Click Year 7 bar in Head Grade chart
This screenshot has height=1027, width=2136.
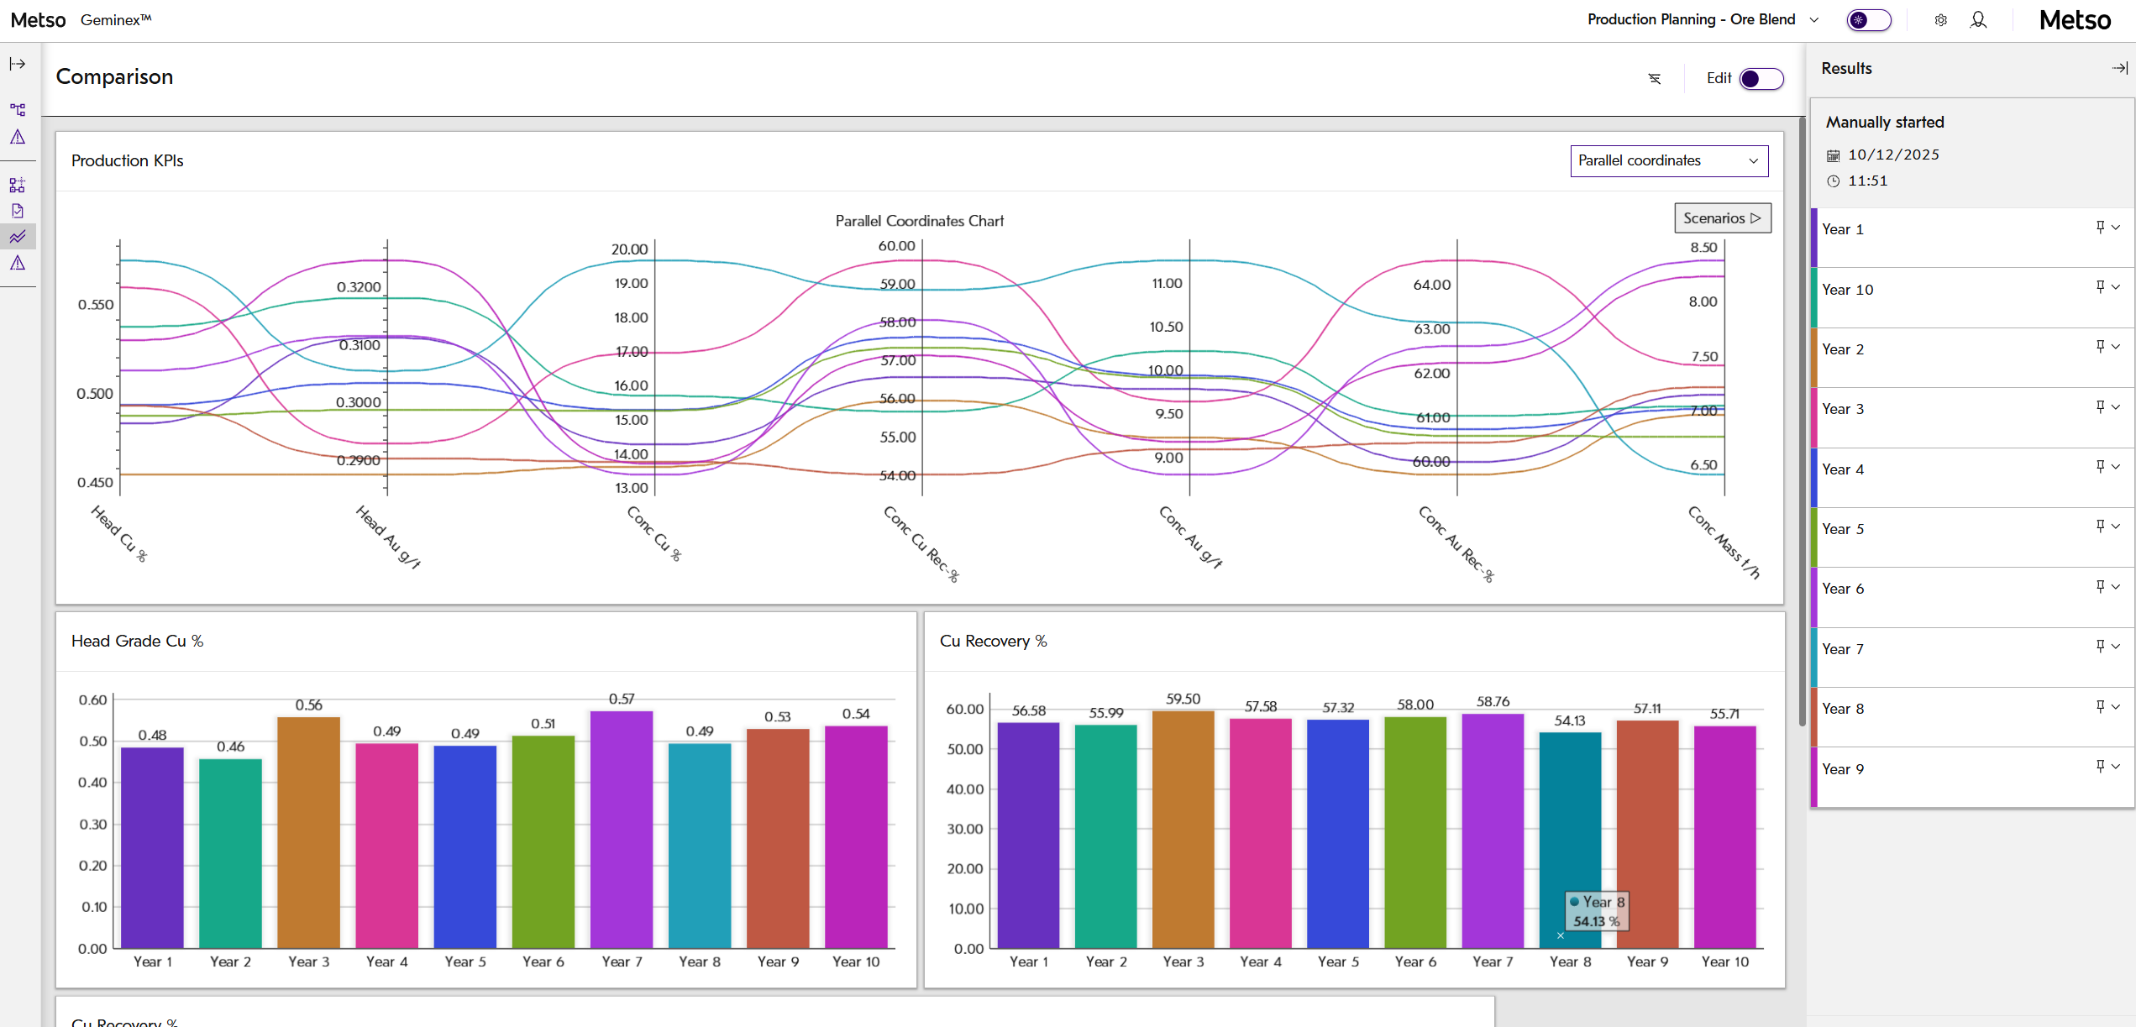coord(622,830)
